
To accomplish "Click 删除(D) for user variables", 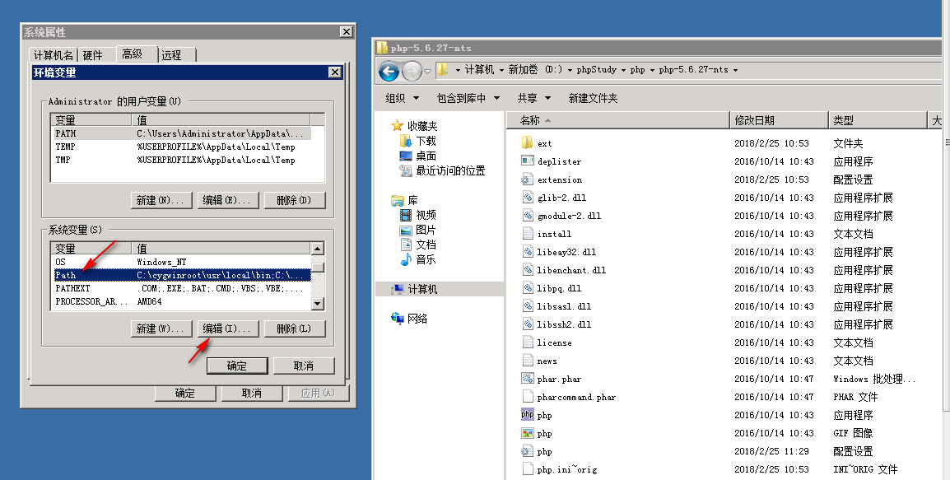I will tap(295, 200).
